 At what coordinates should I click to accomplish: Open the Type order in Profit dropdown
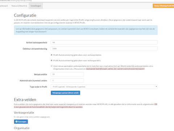coord(104,87)
